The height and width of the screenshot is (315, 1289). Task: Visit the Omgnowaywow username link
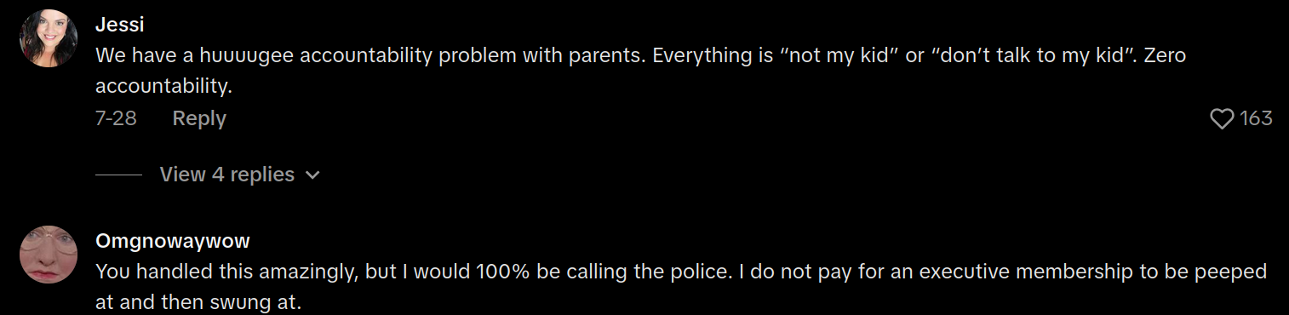(173, 241)
